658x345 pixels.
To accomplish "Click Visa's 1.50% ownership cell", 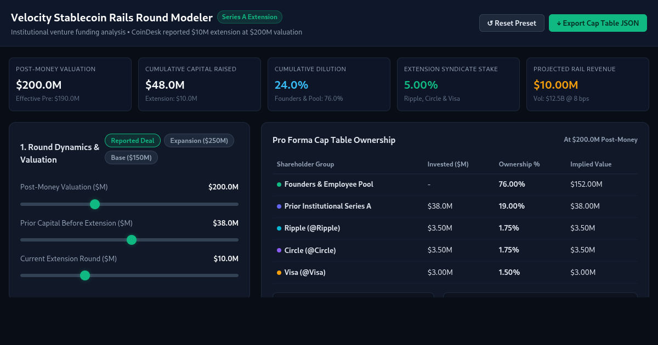I will [509, 272].
